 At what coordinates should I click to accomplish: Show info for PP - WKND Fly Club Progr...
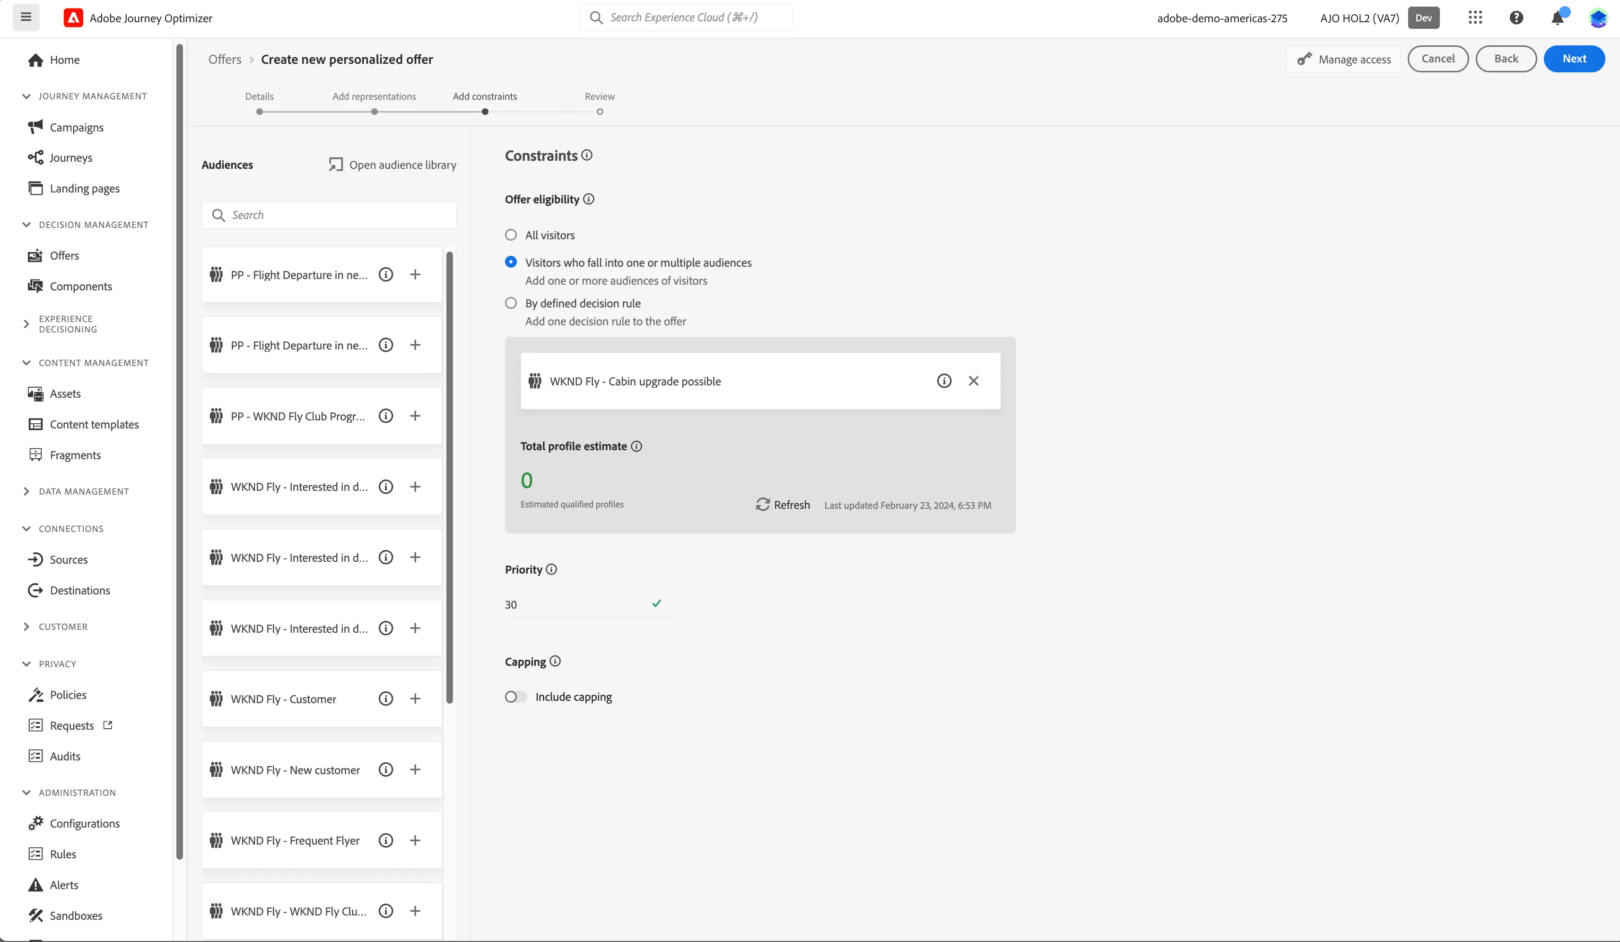pos(386,415)
